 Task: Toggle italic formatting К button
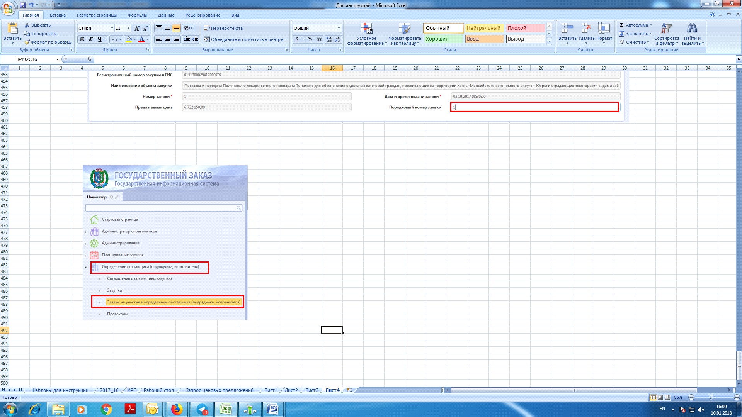point(91,39)
